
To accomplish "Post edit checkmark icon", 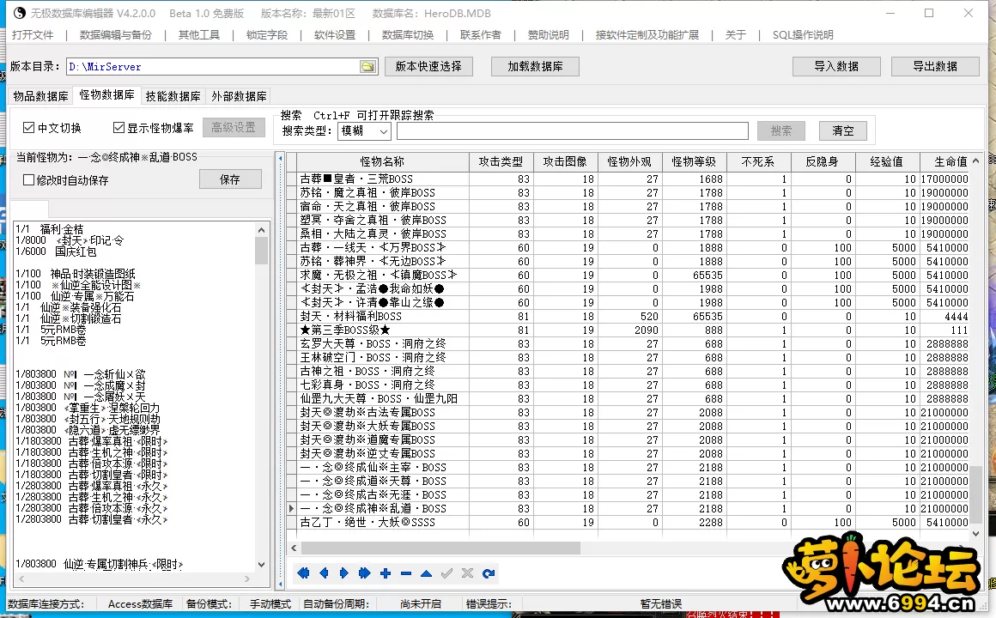I will pos(447,573).
